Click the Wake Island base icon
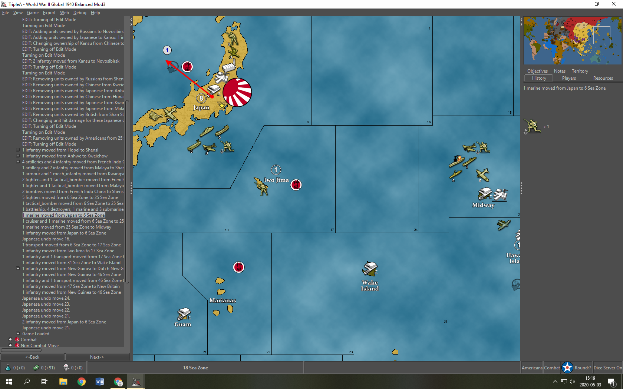Image resolution: width=623 pixels, height=389 pixels. coord(370,269)
